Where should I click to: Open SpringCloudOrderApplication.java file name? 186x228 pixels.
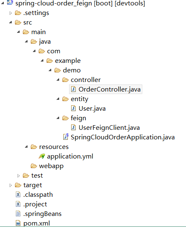(x=123, y=137)
